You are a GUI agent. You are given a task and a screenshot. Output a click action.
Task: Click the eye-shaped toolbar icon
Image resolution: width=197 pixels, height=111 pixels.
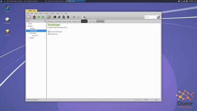[74, 17]
